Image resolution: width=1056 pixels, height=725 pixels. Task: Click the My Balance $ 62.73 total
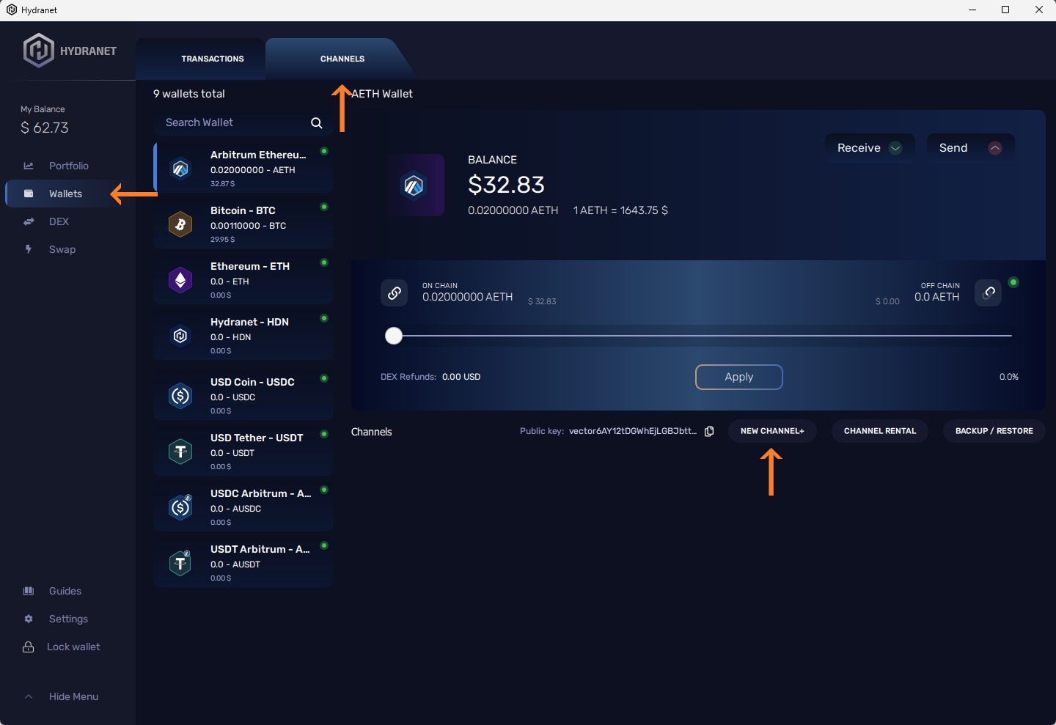coord(45,128)
